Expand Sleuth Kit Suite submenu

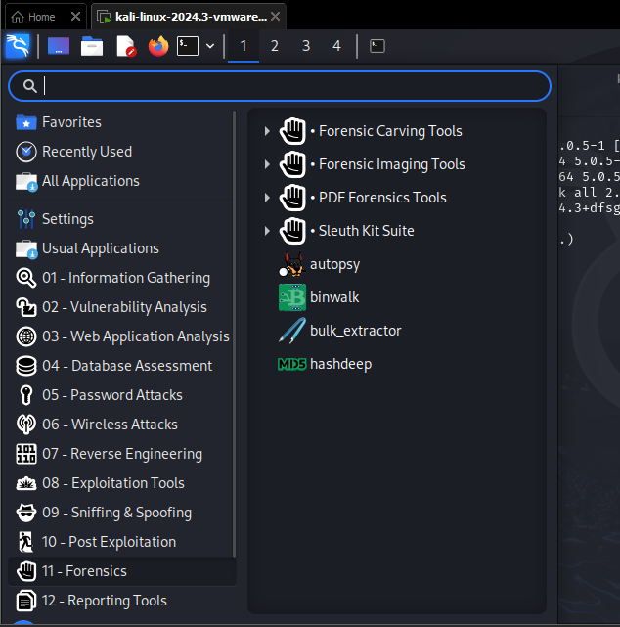click(267, 231)
